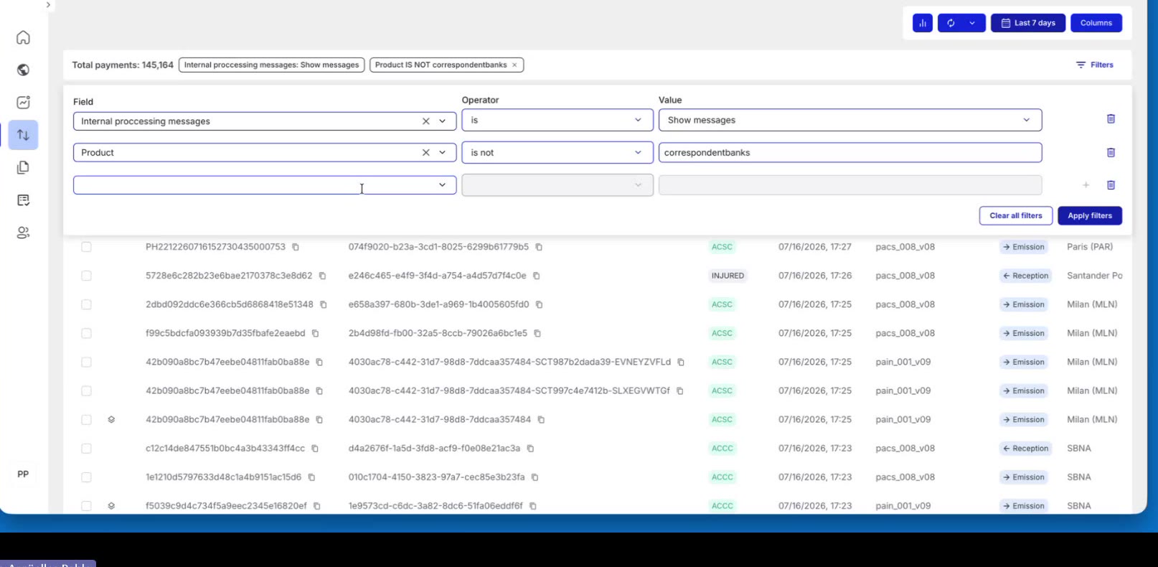1158x567 pixels.
Task: Click the bar chart button
Action: [x=923, y=23]
